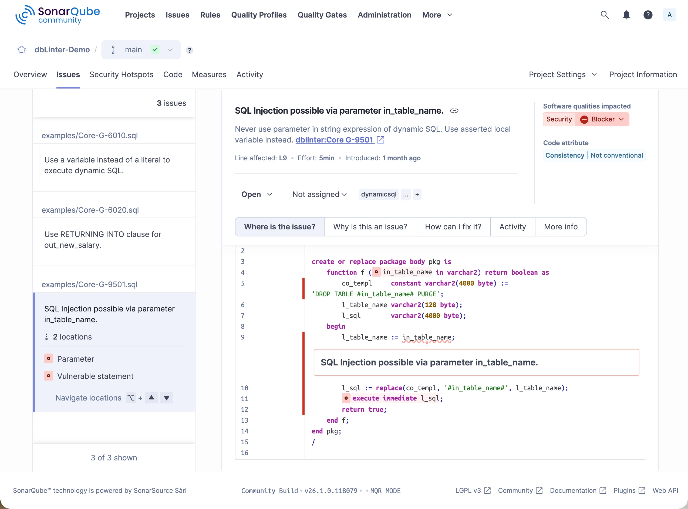Viewport: 688px width, 509px height.
Task: Open dblinter:Core G-9501 rule link
Action: tap(335, 140)
